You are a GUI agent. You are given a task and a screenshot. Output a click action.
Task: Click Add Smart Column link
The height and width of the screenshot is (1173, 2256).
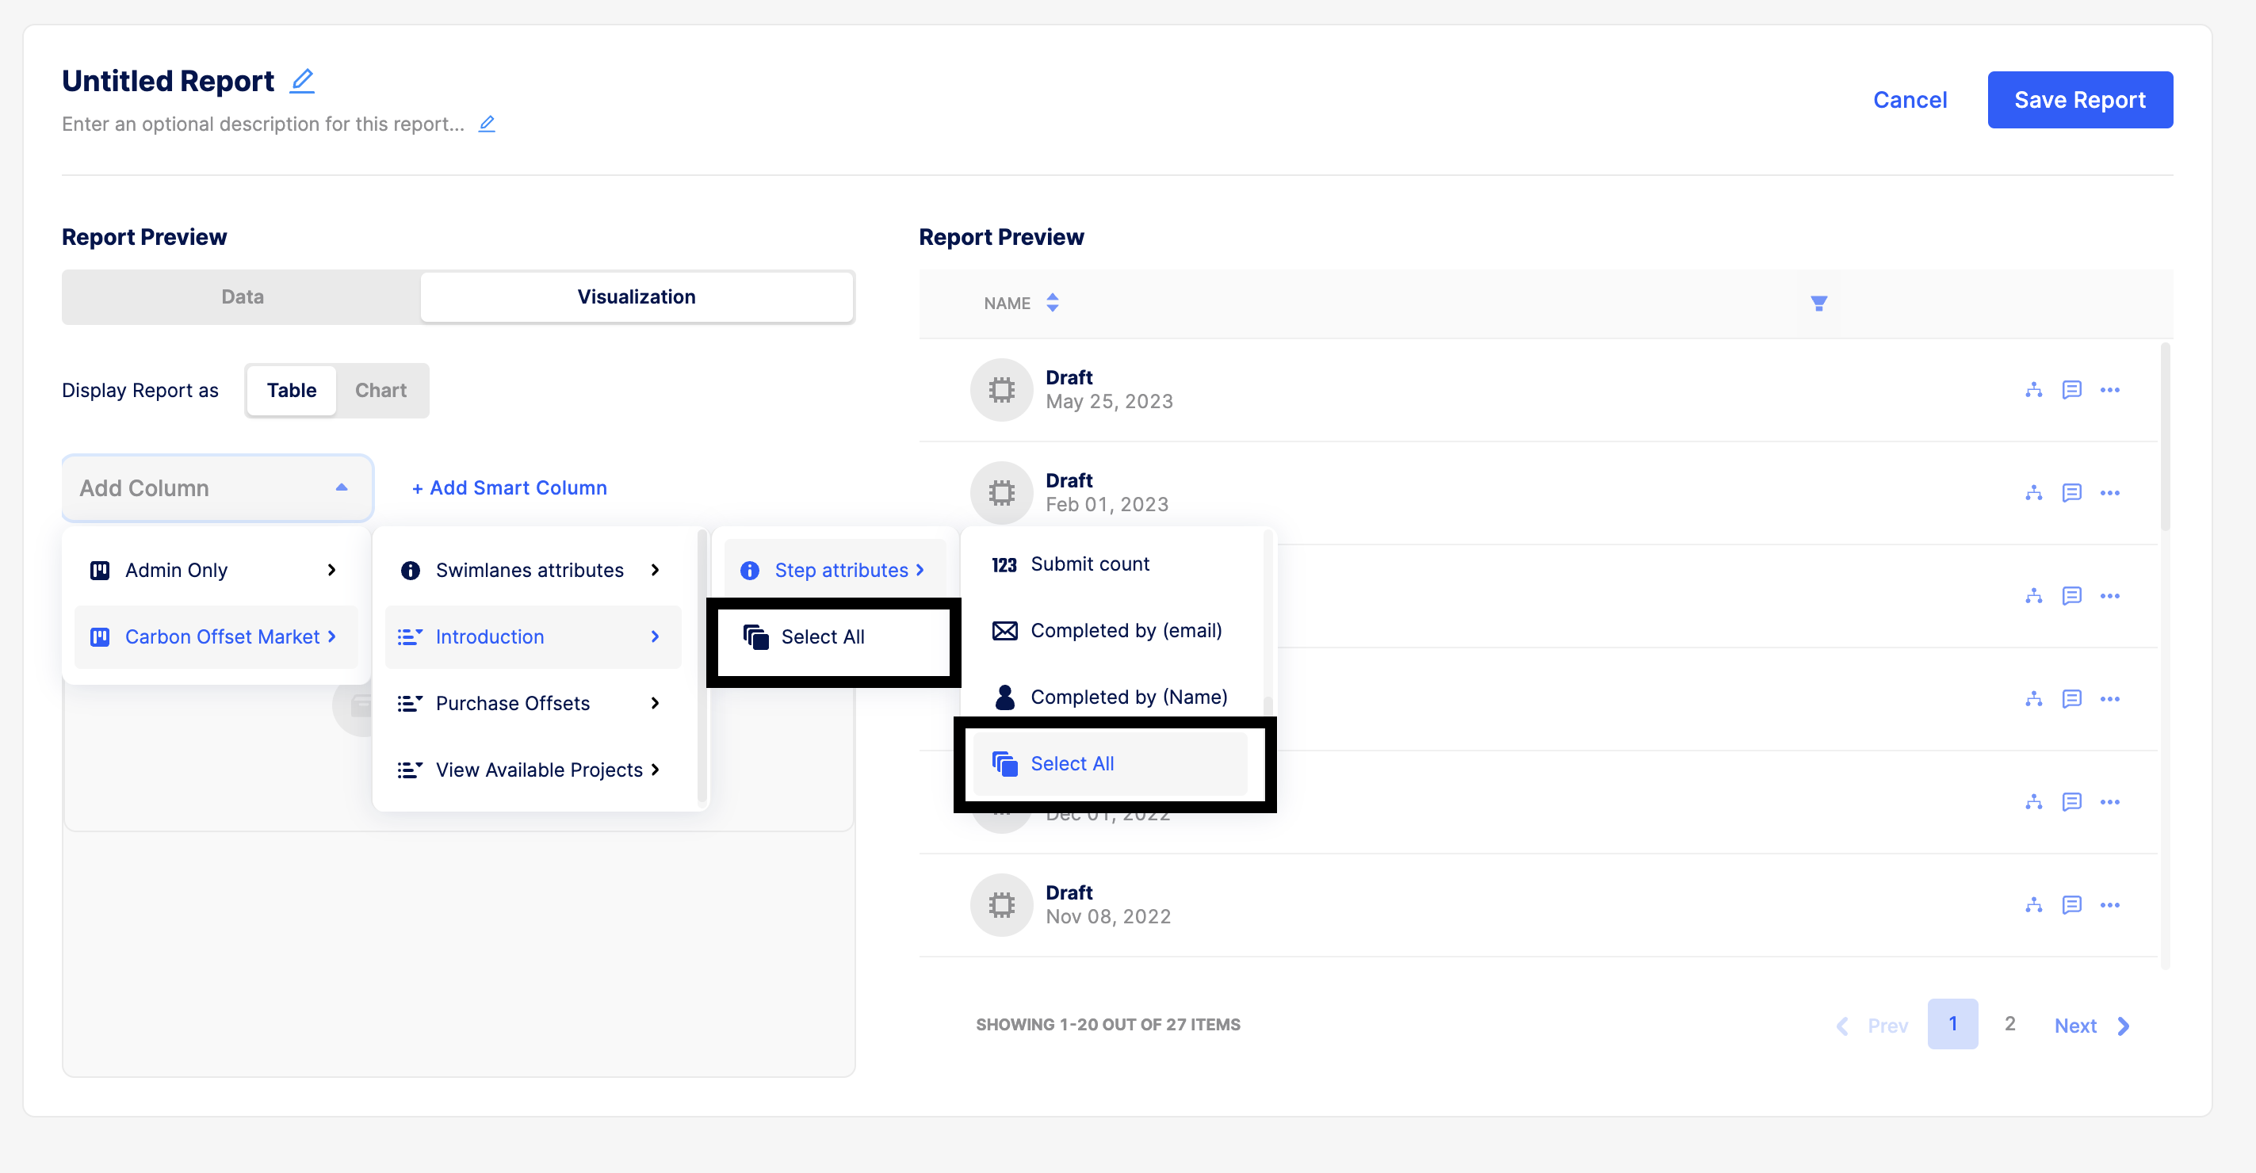click(509, 487)
